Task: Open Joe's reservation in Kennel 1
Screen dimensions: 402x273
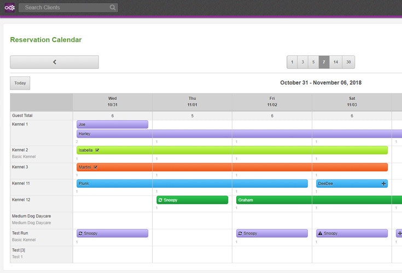Action: 112,124
